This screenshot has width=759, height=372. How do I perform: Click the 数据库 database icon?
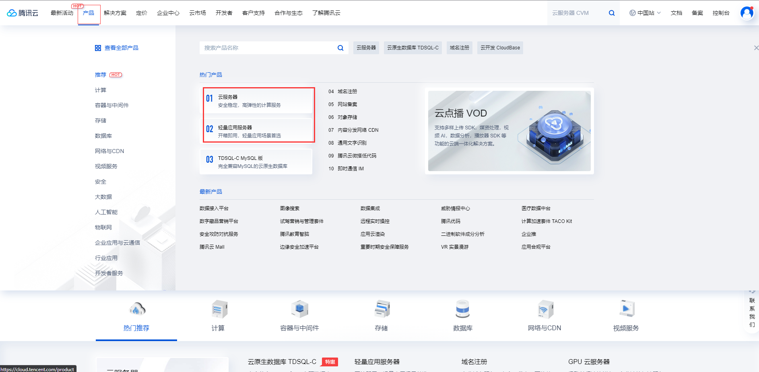pyautogui.click(x=463, y=309)
